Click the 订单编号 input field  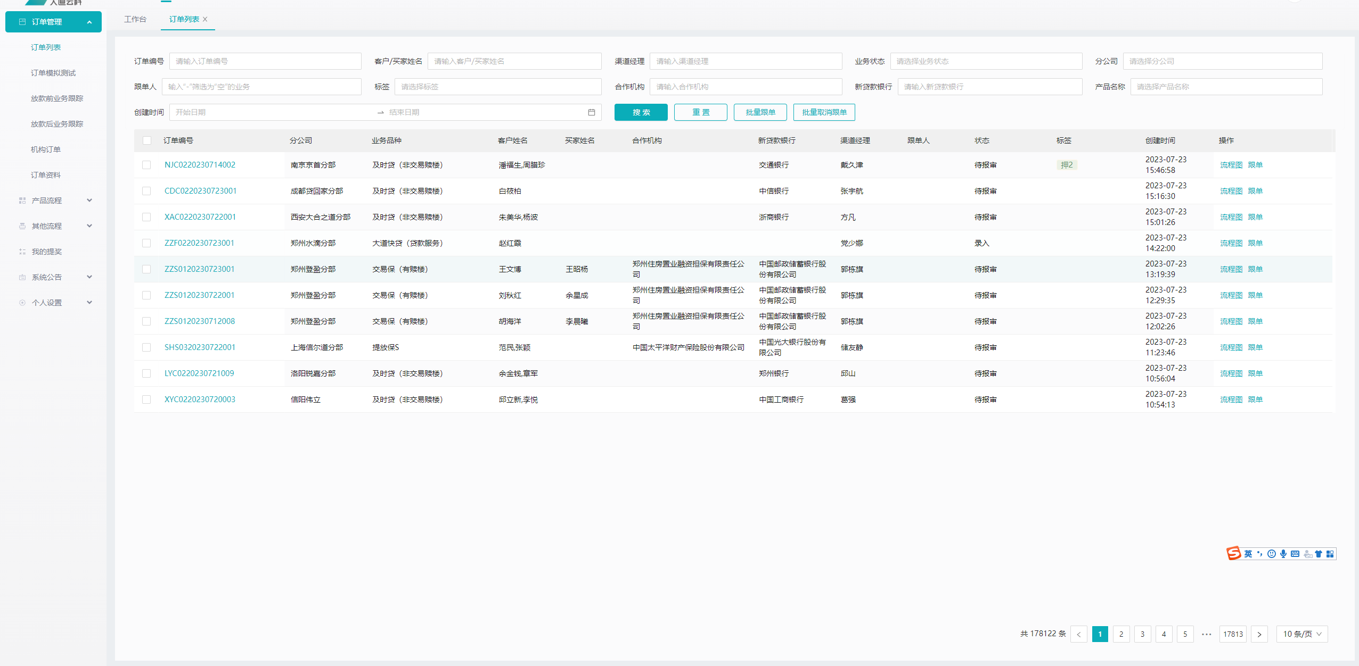[265, 61]
